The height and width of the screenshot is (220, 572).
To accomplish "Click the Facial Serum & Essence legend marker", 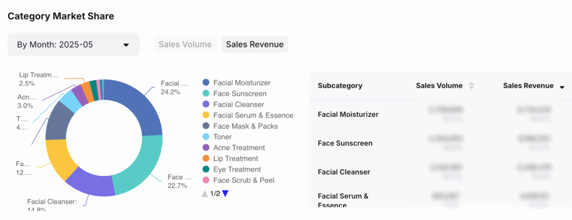I will pyautogui.click(x=206, y=115).
